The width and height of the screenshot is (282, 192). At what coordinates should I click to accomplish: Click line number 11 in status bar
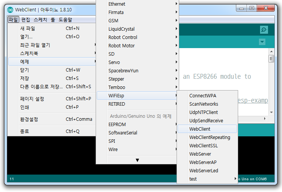coord(12,179)
